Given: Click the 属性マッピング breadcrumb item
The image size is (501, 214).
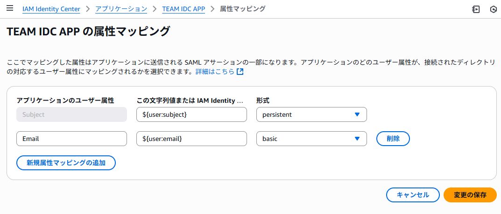Looking at the screenshot, I should click(x=243, y=9).
